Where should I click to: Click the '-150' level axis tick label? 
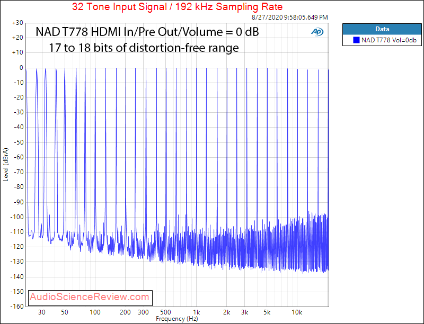(x=17, y=292)
